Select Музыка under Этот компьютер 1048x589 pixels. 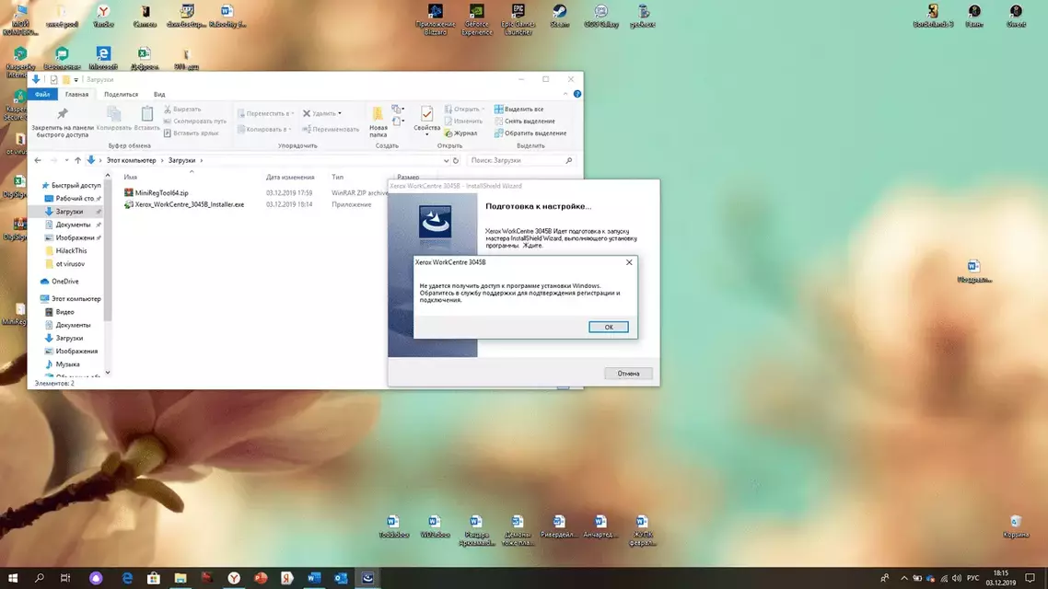(62, 364)
